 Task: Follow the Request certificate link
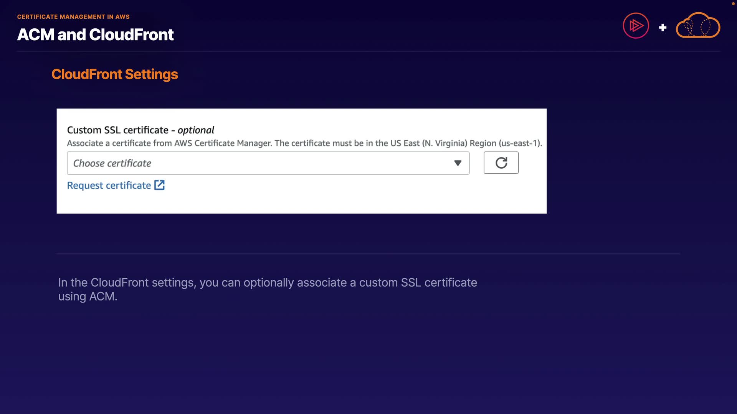(109, 186)
